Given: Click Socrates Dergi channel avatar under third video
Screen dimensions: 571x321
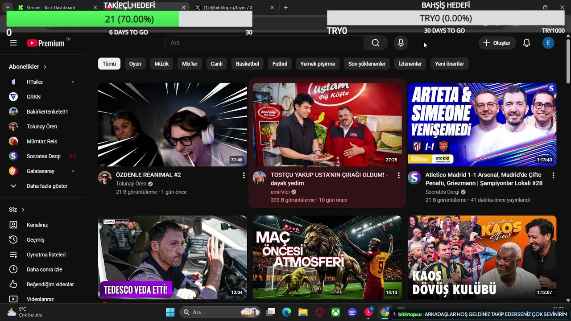Looking at the screenshot, I should pos(414,177).
